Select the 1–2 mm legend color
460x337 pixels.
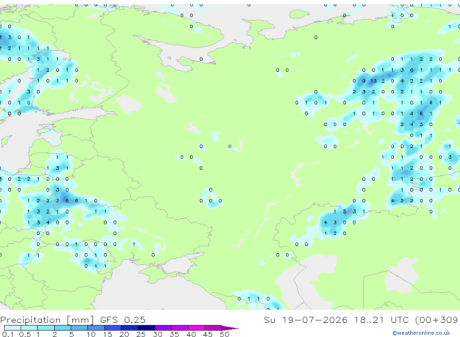(46, 328)
